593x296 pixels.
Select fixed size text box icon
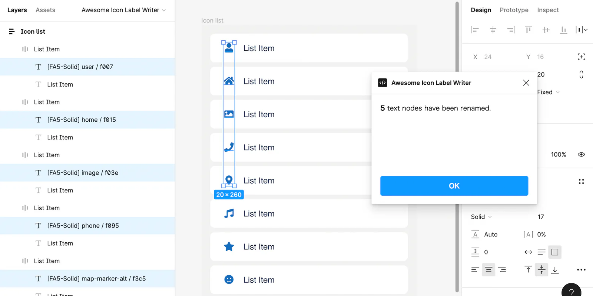click(555, 252)
